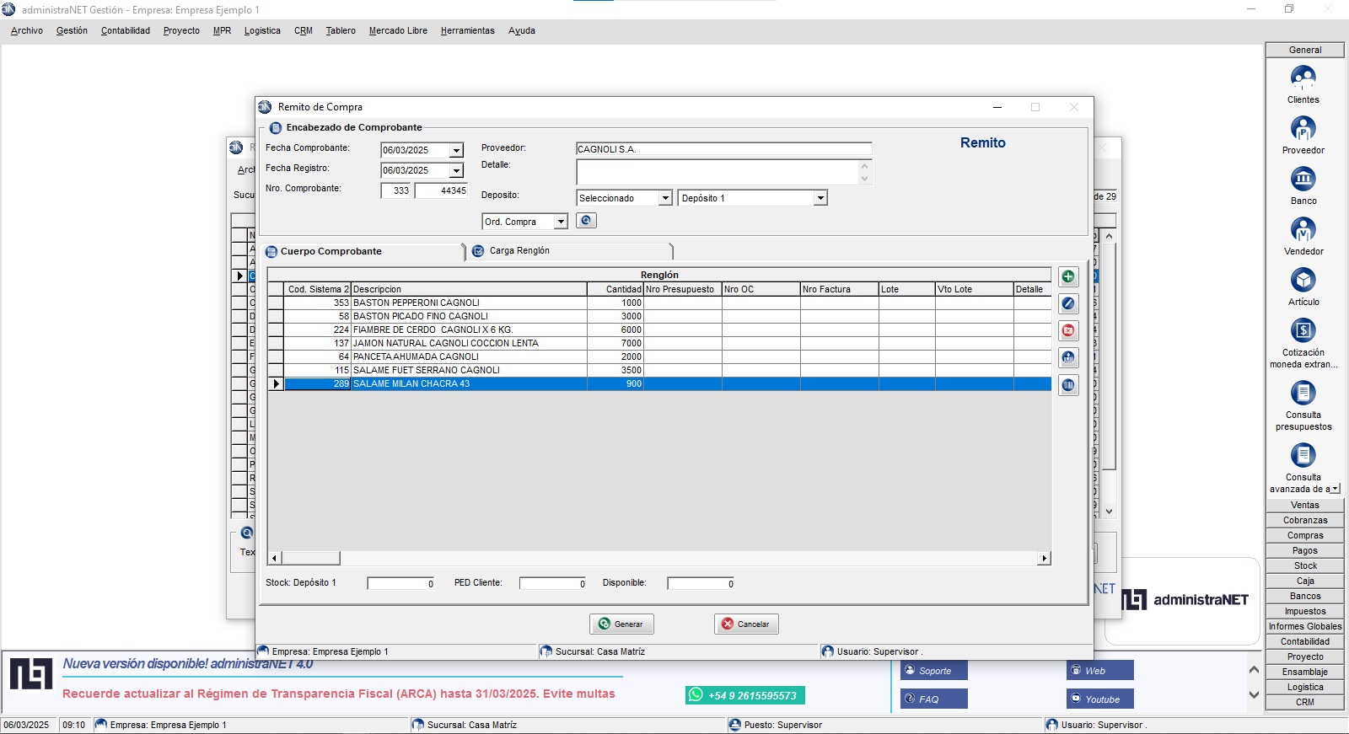Open Fecha Comprobante date dropdown
Image resolution: width=1349 pixels, height=734 pixels.
[x=456, y=150]
